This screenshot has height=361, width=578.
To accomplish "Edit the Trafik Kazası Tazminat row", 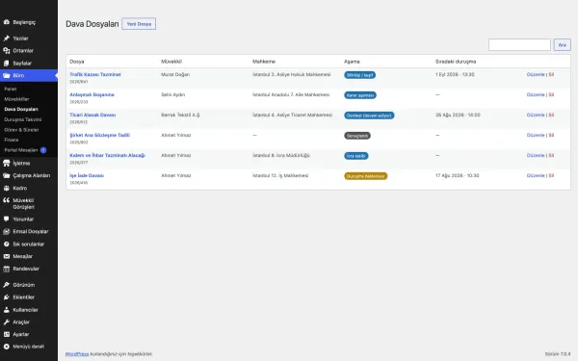I will (x=536, y=74).
